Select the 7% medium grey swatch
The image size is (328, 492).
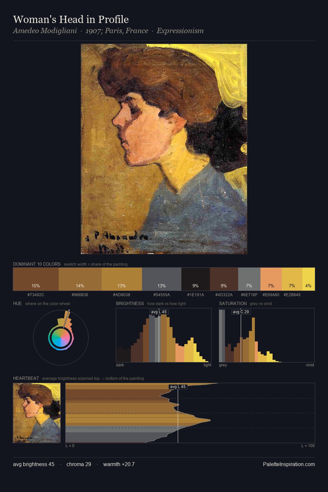click(x=249, y=279)
